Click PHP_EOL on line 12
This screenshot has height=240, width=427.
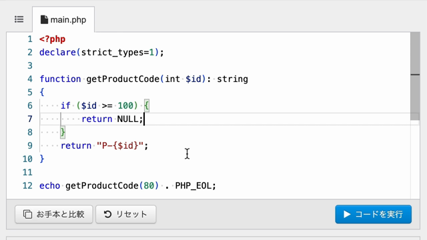pyautogui.click(x=193, y=186)
